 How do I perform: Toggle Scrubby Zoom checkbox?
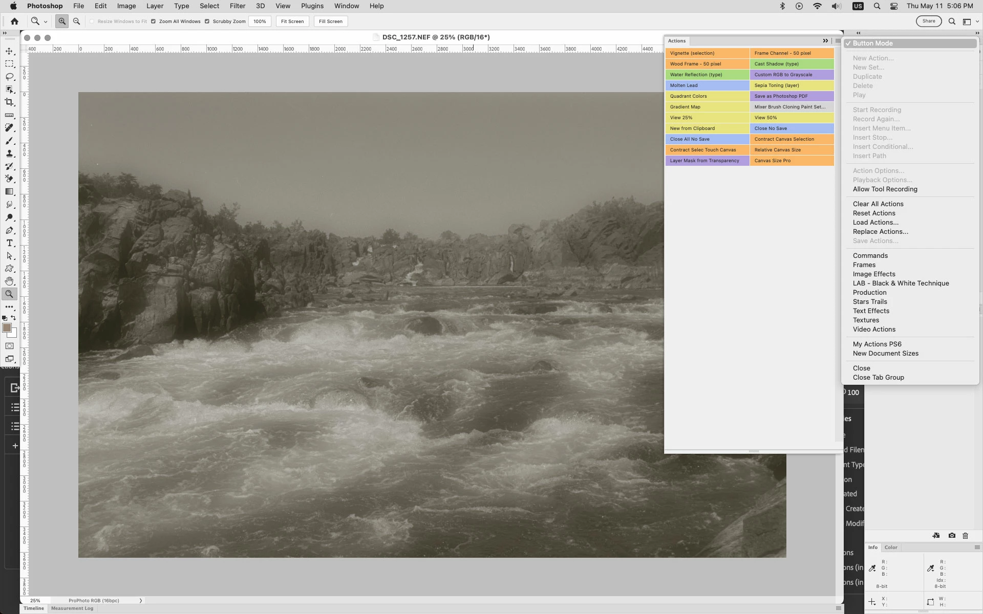point(207,21)
